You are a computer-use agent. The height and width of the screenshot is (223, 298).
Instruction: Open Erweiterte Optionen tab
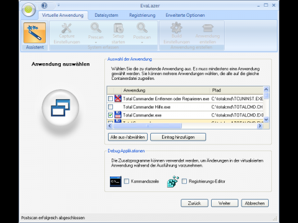pyautogui.click(x=185, y=15)
